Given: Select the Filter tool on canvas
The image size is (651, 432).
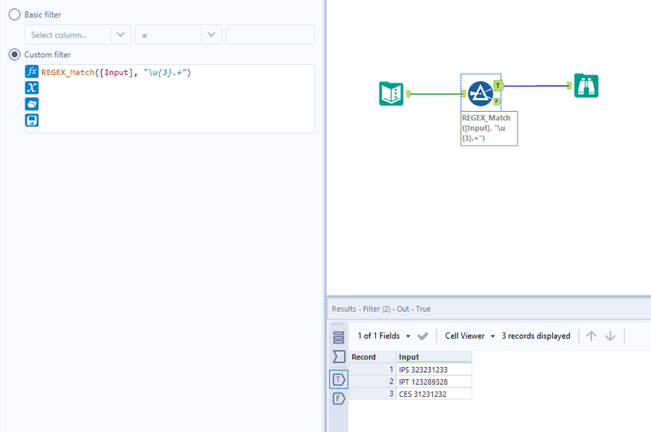Looking at the screenshot, I should (x=480, y=93).
